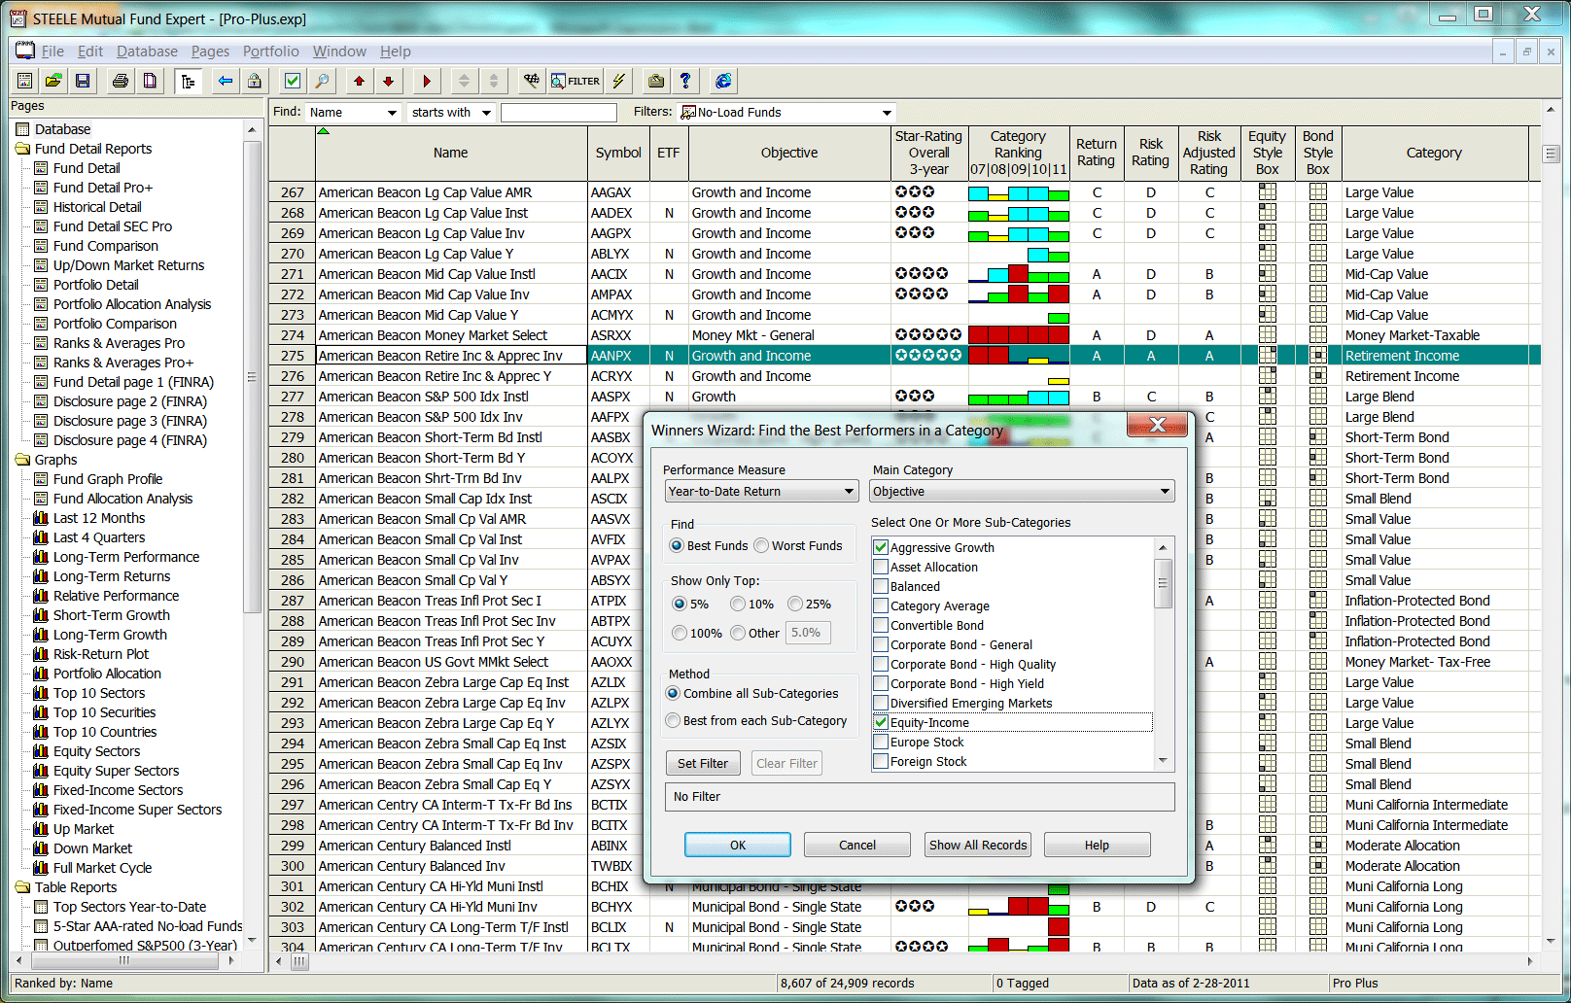The width and height of the screenshot is (1571, 1003).
Task: Close the Winners Wizard dialog
Action: pyautogui.click(x=1158, y=425)
